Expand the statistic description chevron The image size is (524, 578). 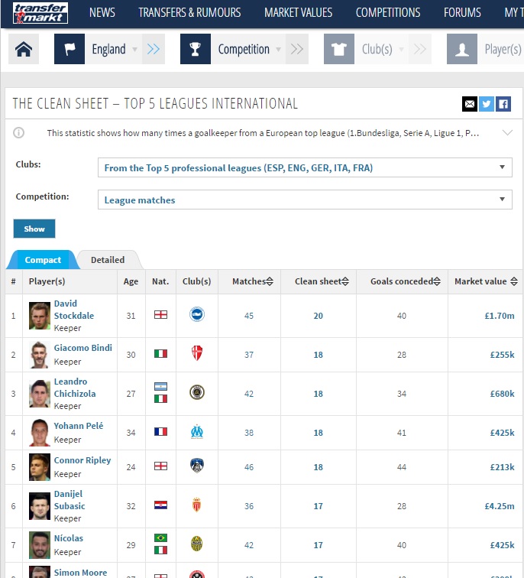[x=507, y=133]
